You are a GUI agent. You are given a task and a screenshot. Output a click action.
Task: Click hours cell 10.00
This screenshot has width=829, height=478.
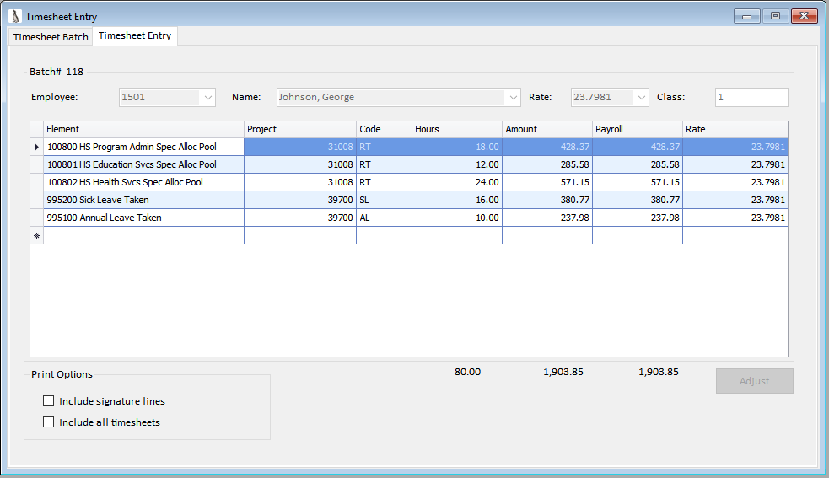click(x=457, y=218)
